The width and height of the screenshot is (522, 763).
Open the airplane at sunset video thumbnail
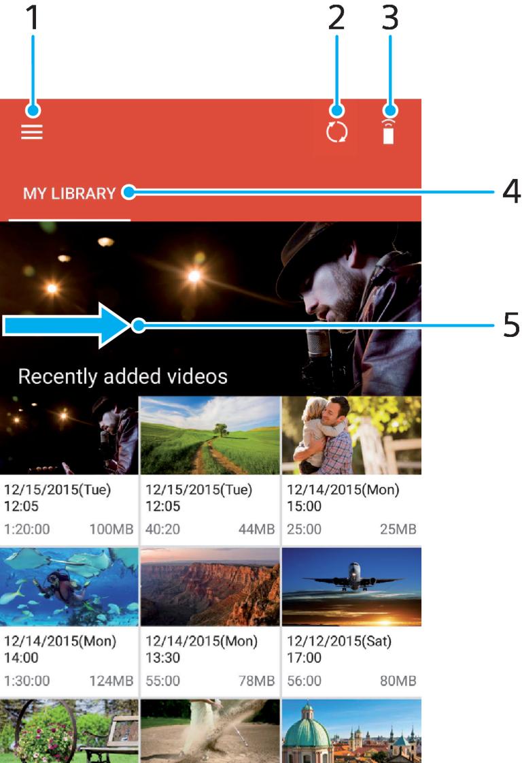(351, 587)
